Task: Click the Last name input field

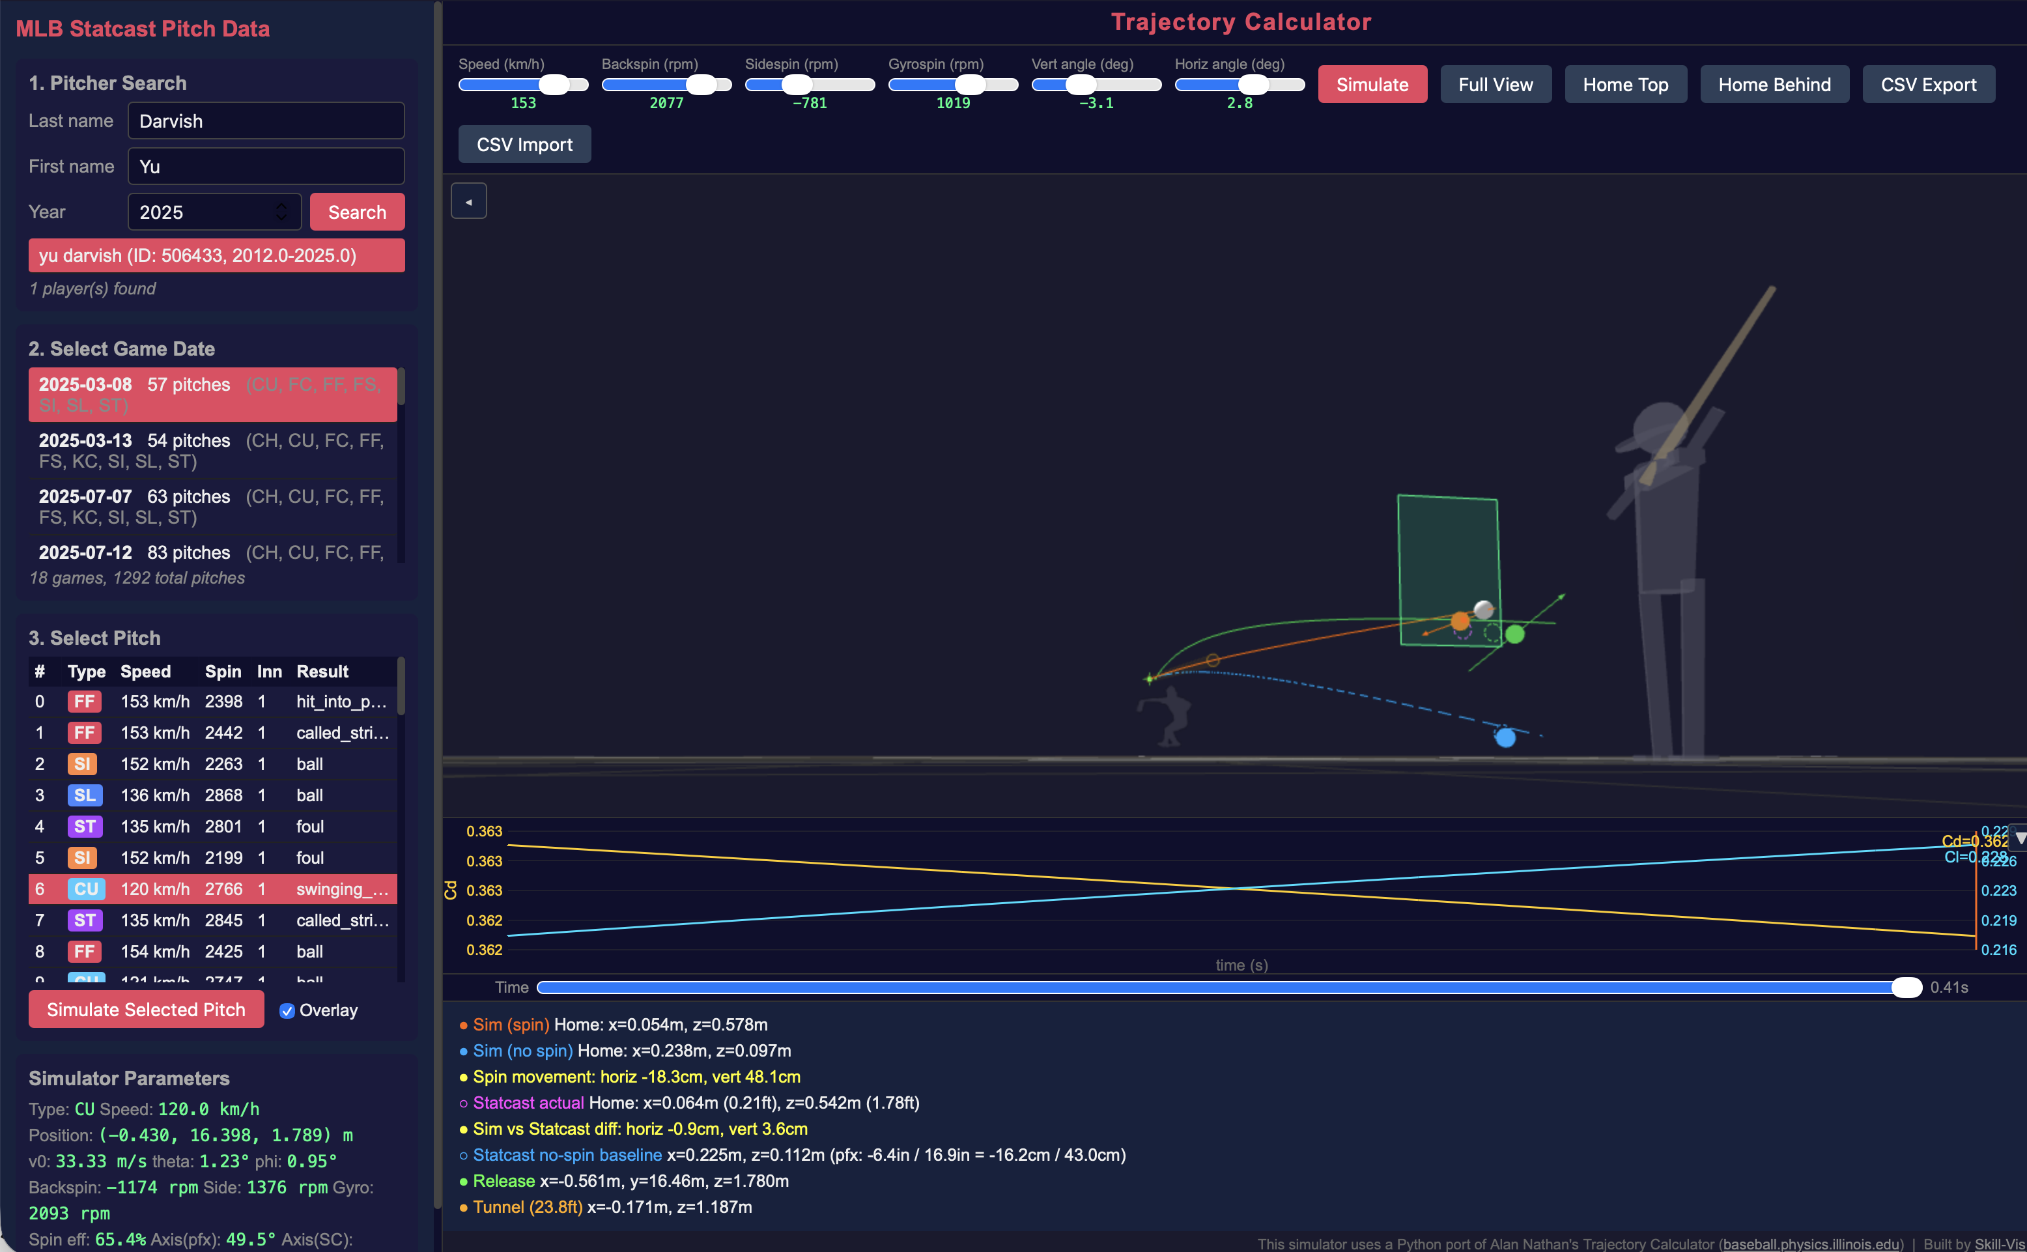Action: (x=266, y=121)
